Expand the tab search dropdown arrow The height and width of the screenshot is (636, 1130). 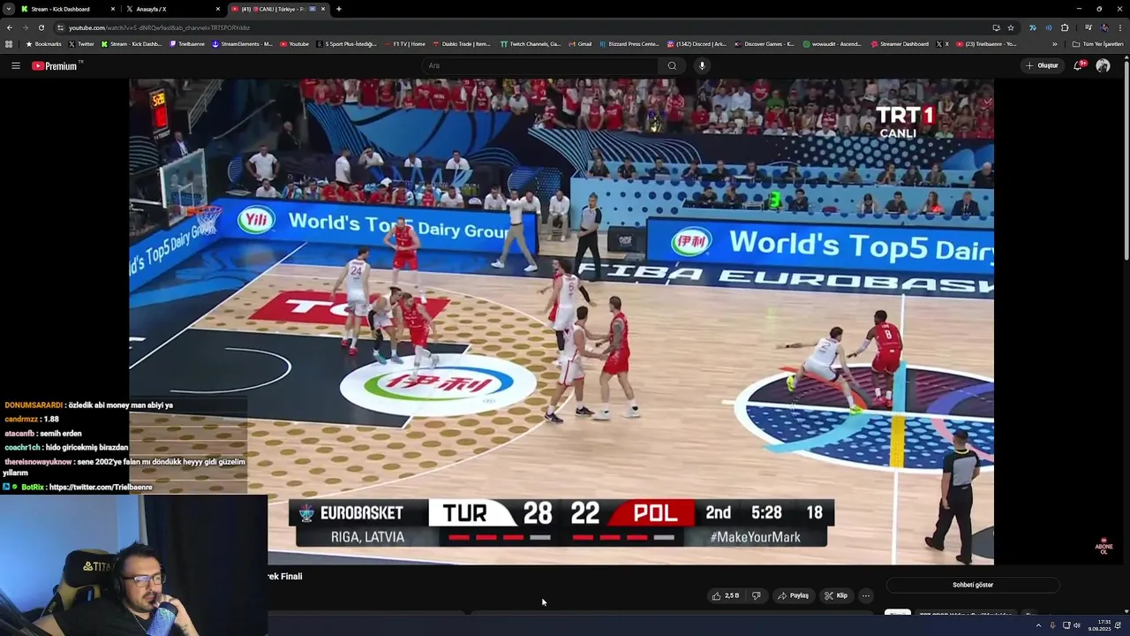point(8,9)
